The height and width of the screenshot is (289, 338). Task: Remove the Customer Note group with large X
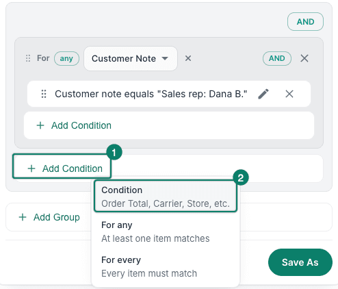(x=304, y=58)
